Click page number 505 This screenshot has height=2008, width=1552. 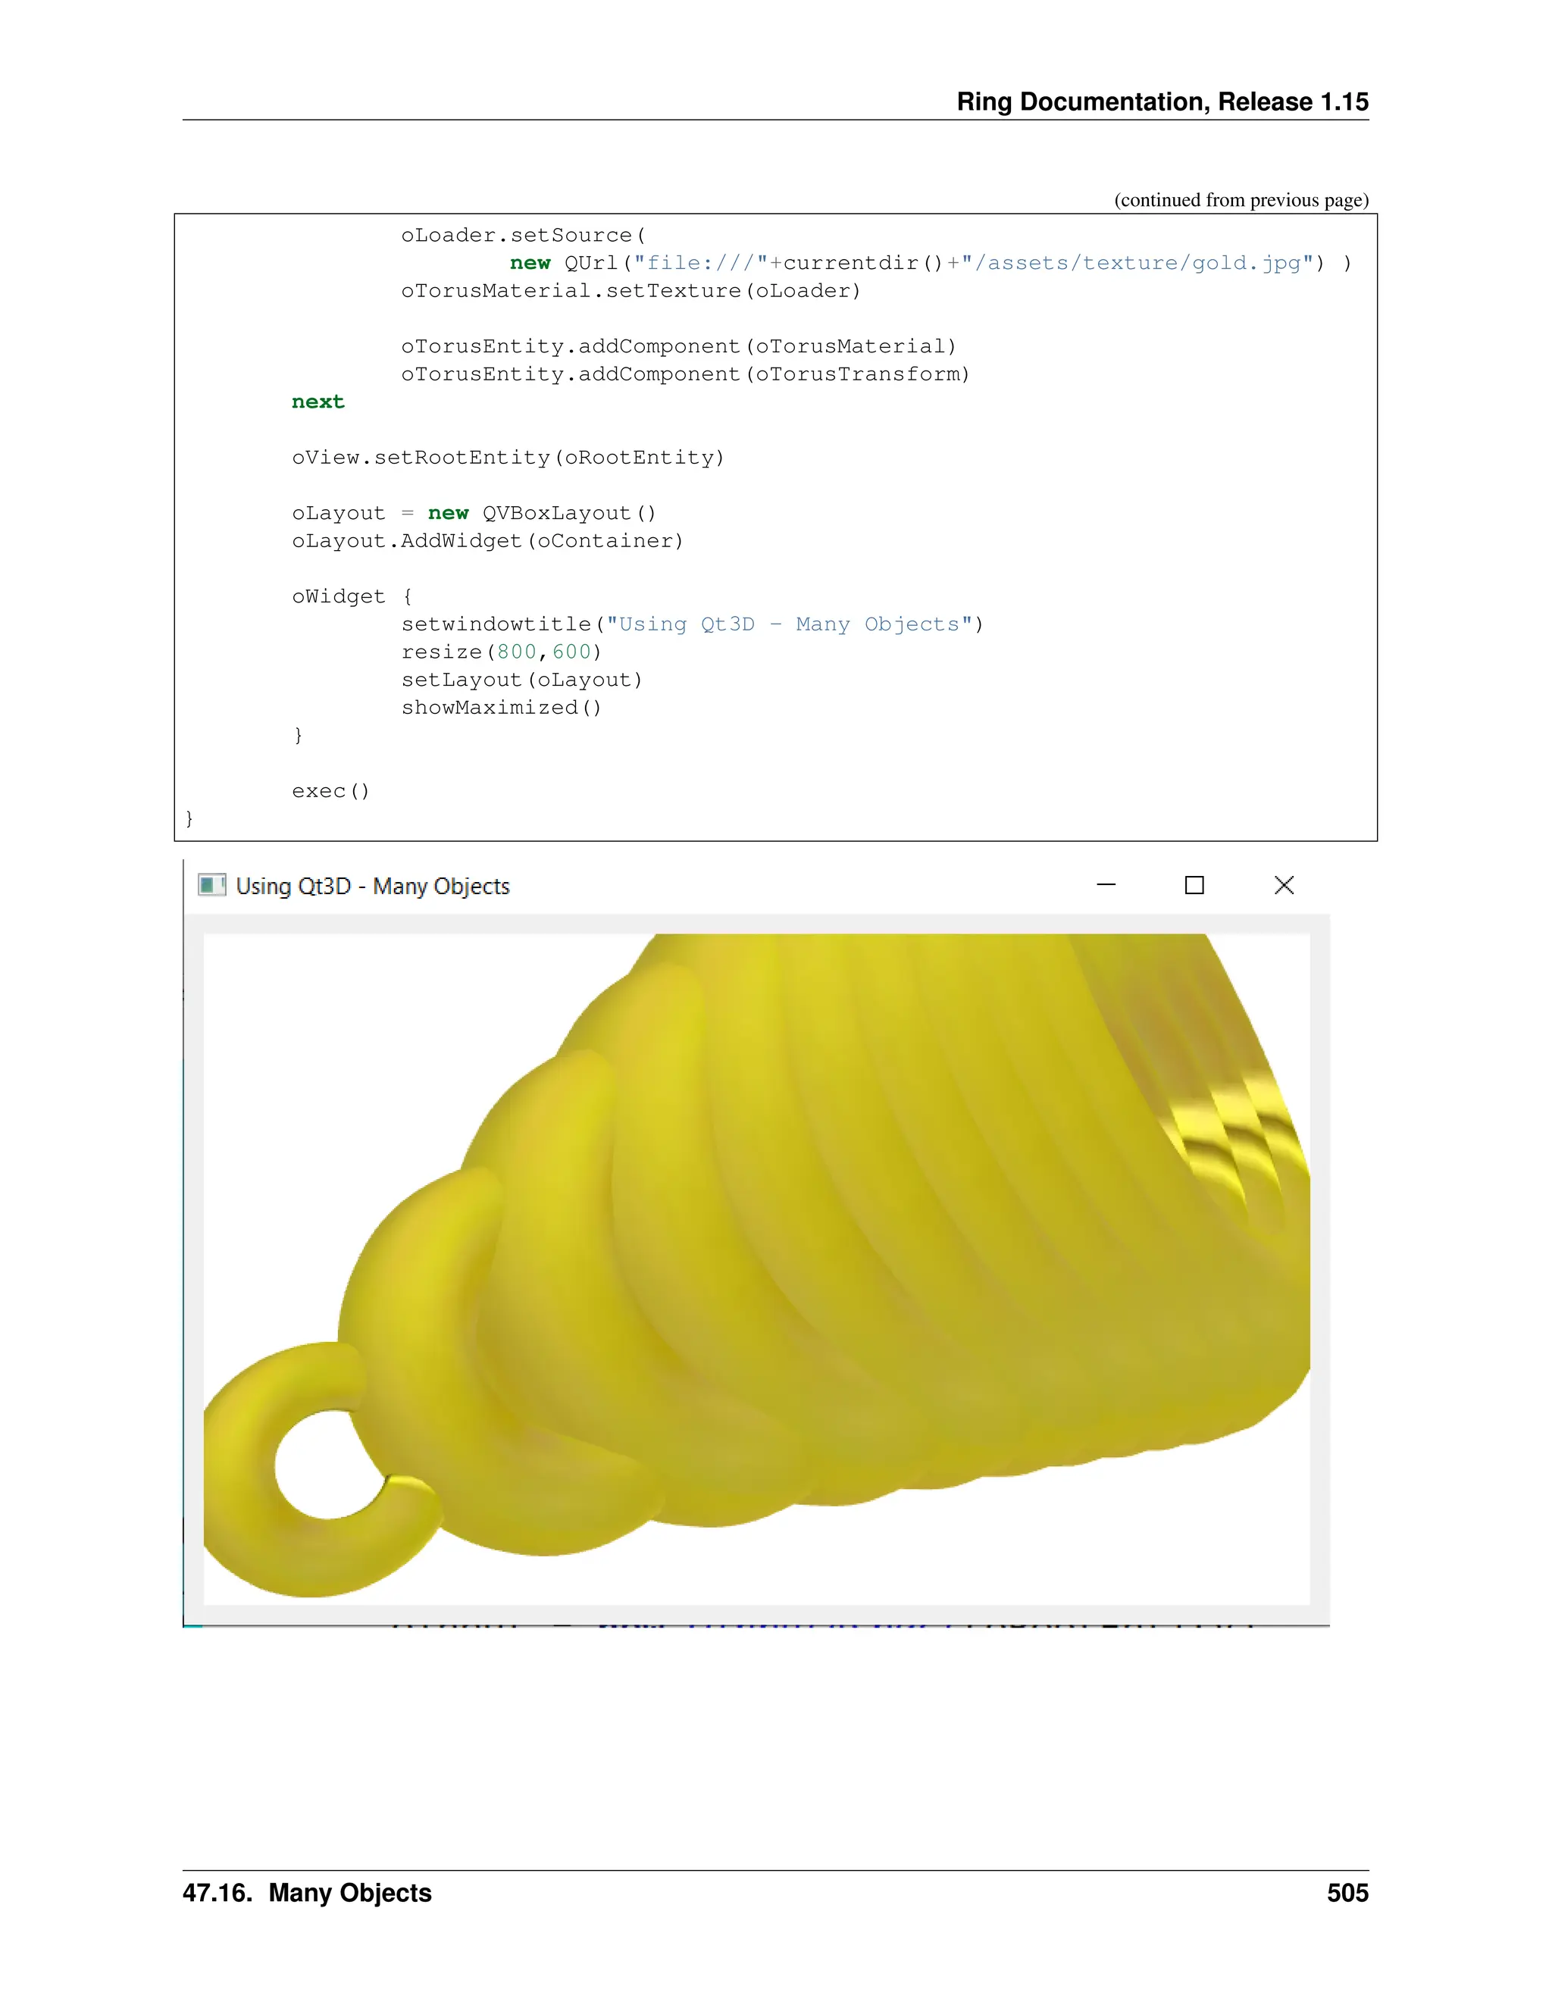(1347, 1893)
